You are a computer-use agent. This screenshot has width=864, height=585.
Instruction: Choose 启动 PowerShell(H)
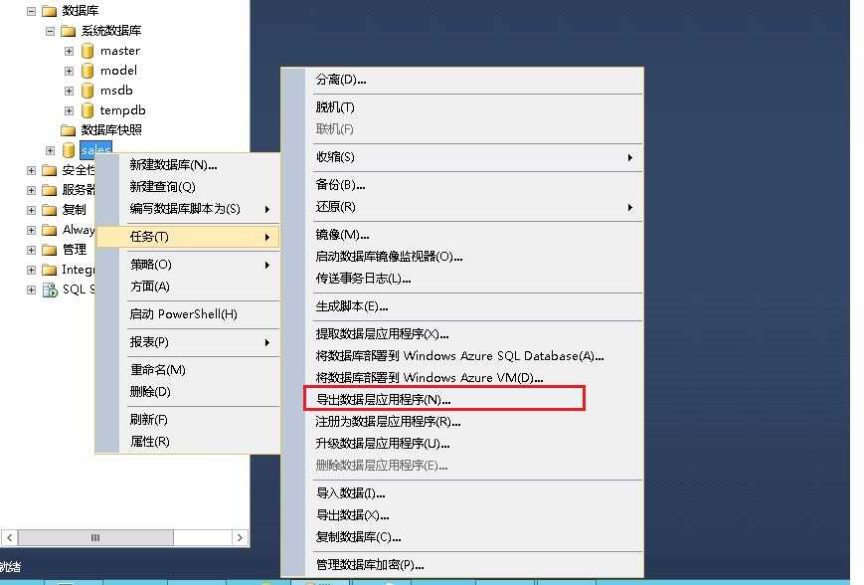tap(188, 314)
